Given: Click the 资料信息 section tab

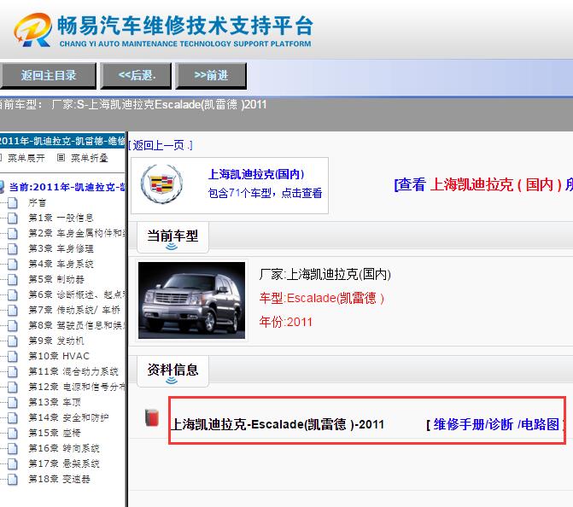Looking at the screenshot, I should coord(172,370).
